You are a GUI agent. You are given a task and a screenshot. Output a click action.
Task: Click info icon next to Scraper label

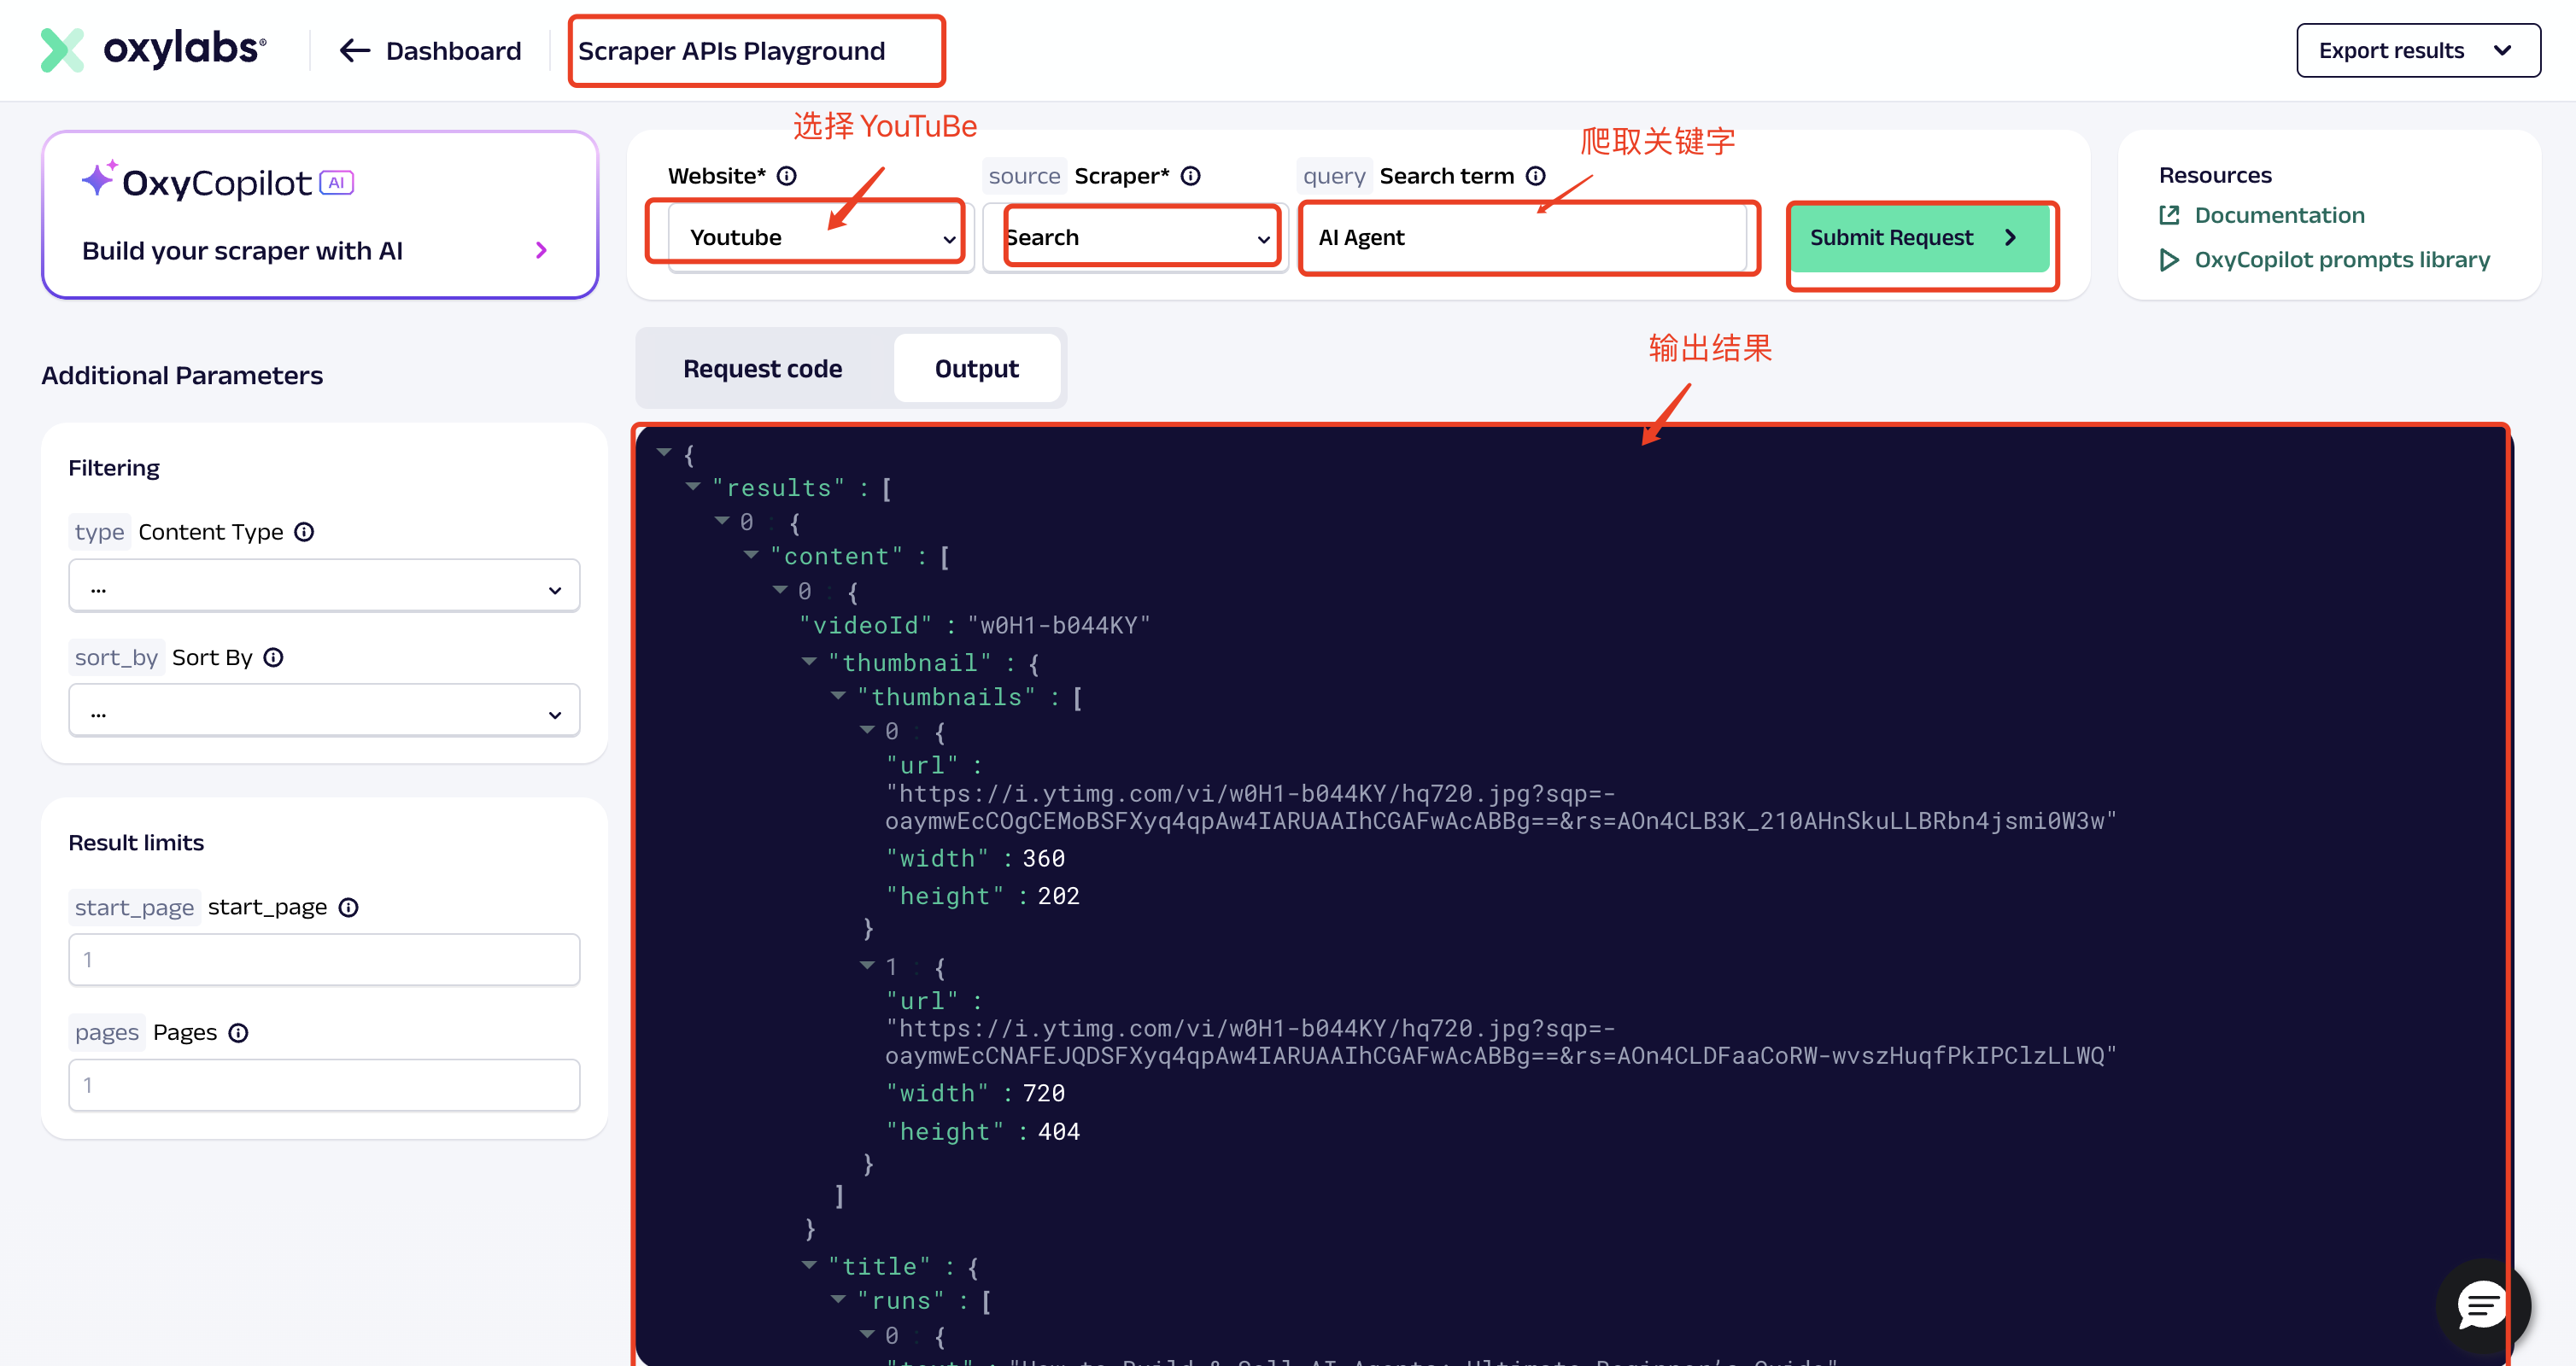[x=1190, y=176]
